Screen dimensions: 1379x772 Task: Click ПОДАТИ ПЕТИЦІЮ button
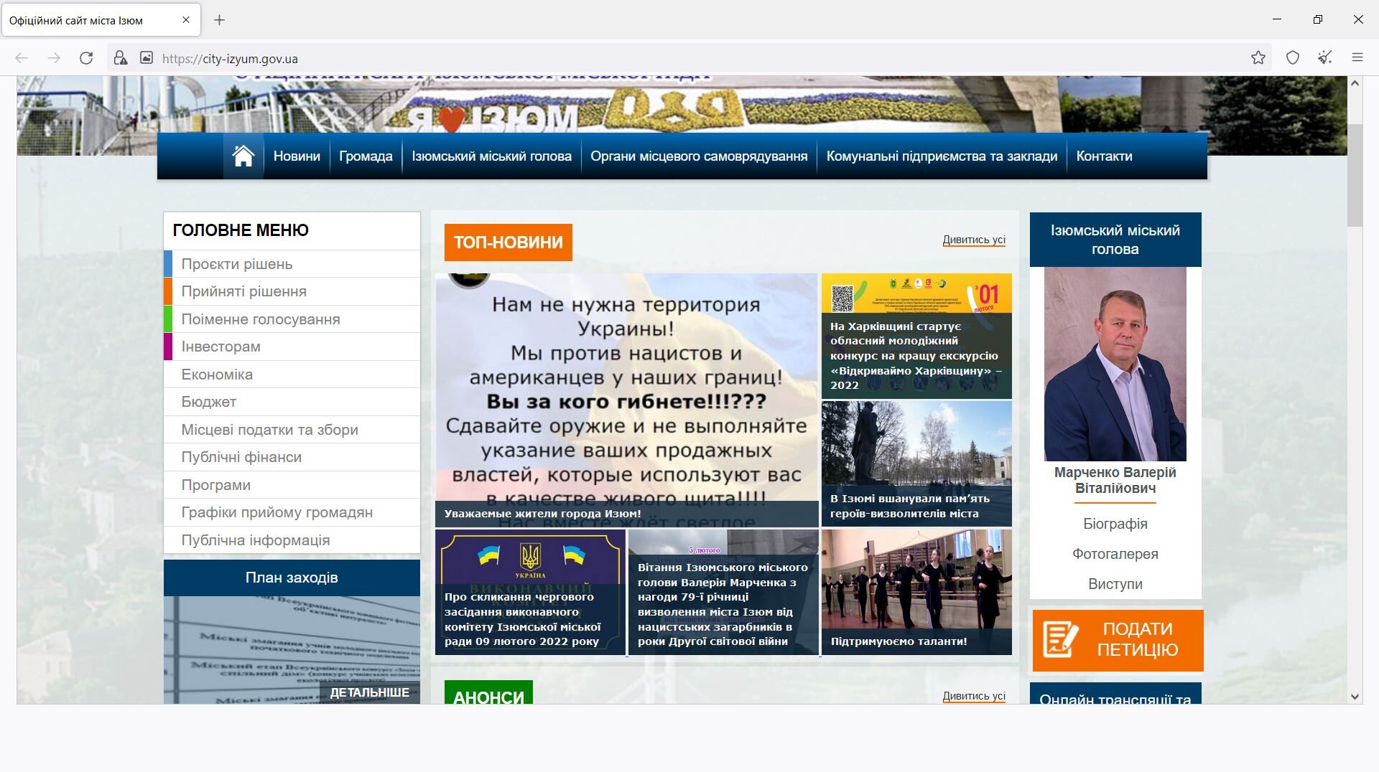(1118, 640)
